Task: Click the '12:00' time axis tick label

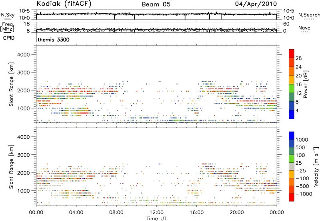Action: coord(156,213)
